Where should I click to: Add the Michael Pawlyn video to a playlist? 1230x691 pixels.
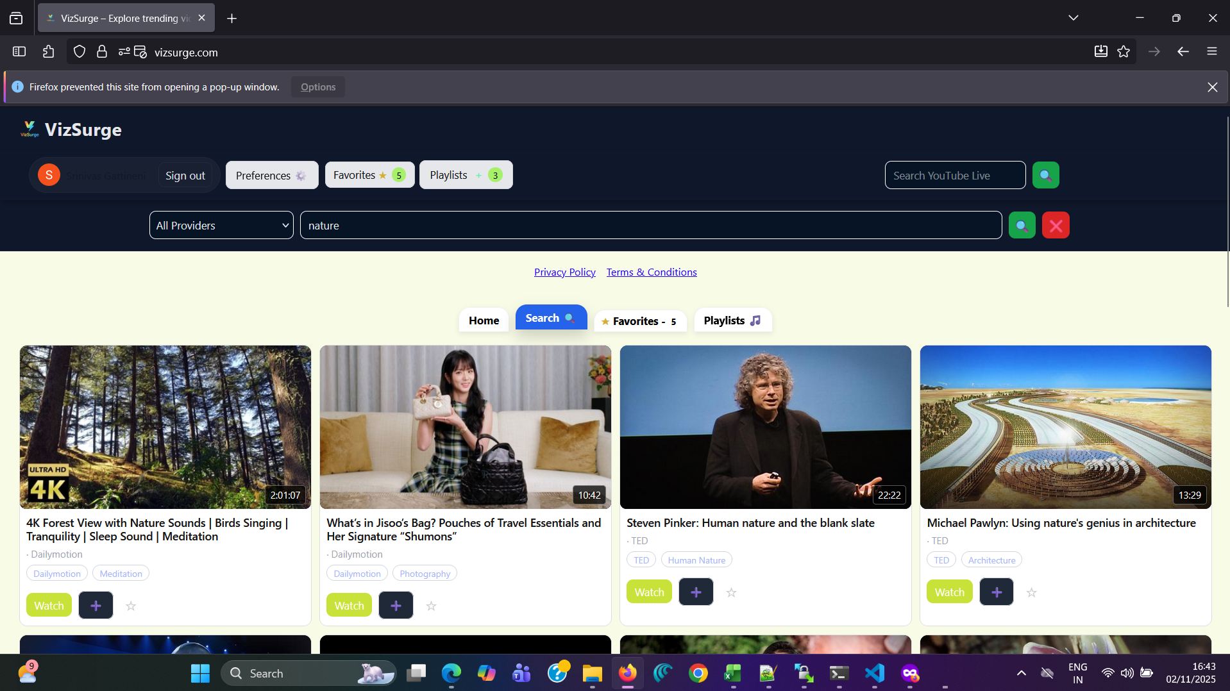pyautogui.click(x=996, y=592)
